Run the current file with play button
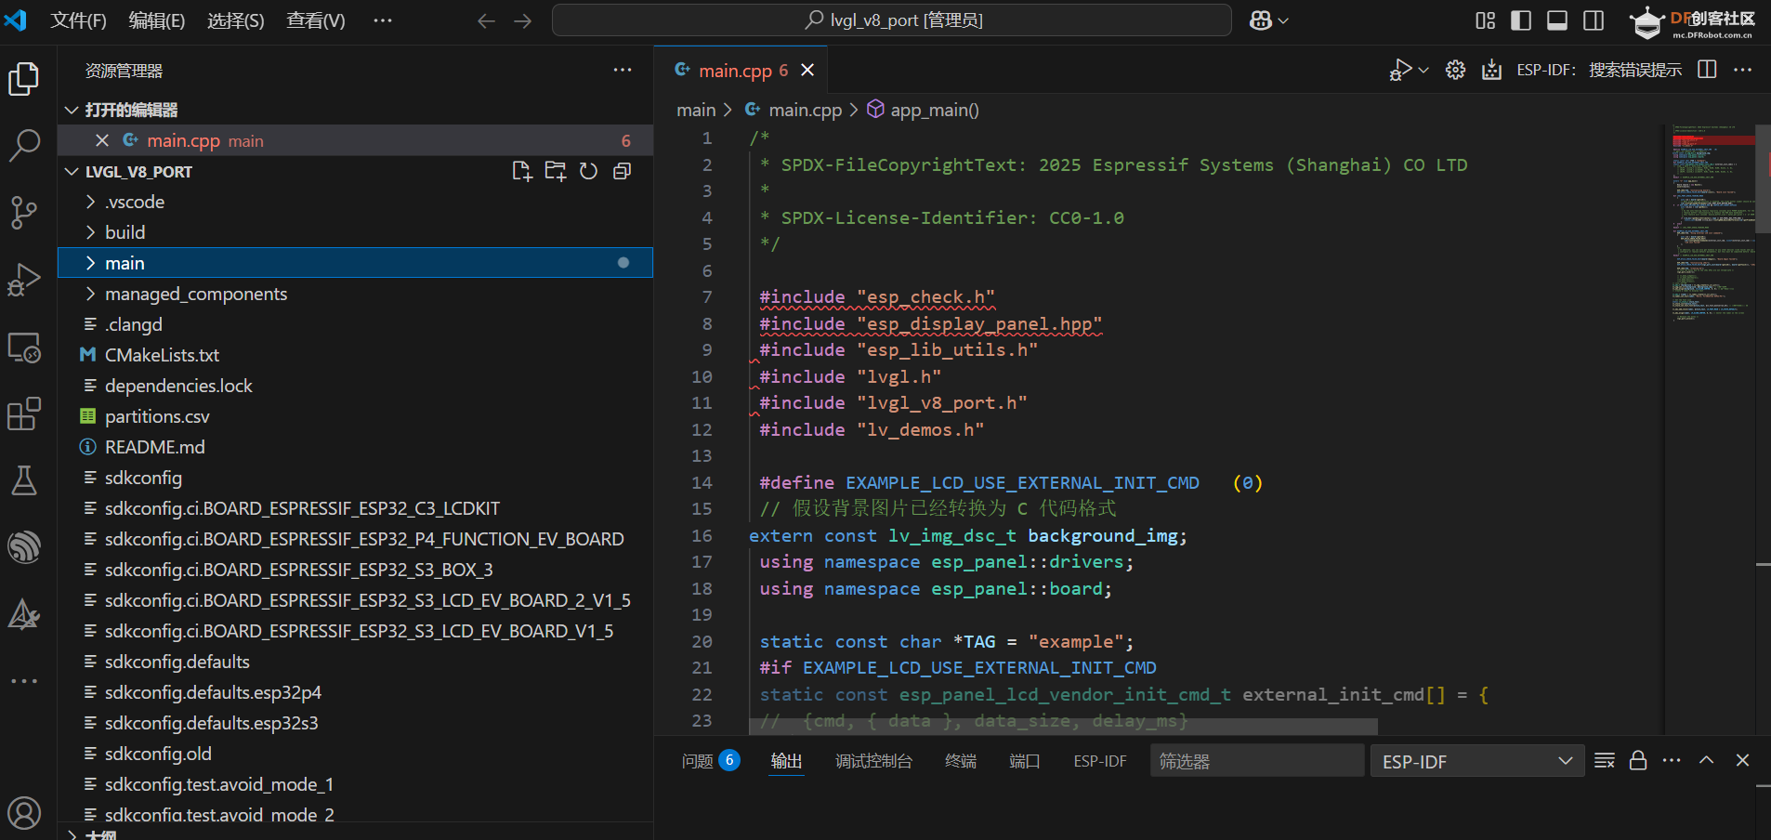Image resolution: width=1771 pixels, height=840 pixels. (x=1400, y=70)
